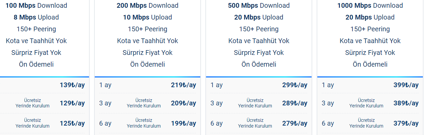434x135 pixels.
Task: Pick the 125₺/ay pricing row
Action: tap(45, 124)
